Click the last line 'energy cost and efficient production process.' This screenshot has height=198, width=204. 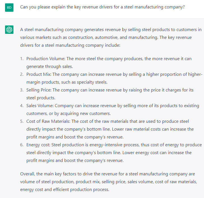tap(65, 190)
